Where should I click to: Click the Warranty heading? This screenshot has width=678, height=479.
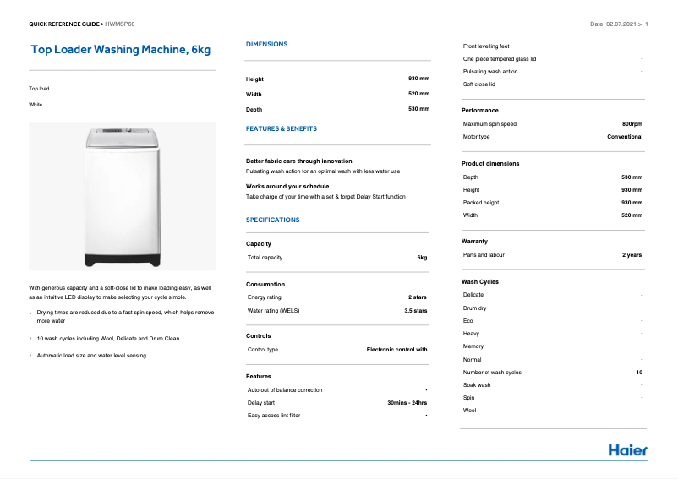click(x=474, y=242)
